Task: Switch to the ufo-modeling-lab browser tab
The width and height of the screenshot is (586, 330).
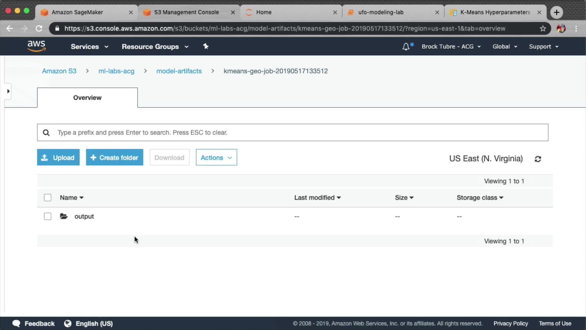Action: (381, 12)
